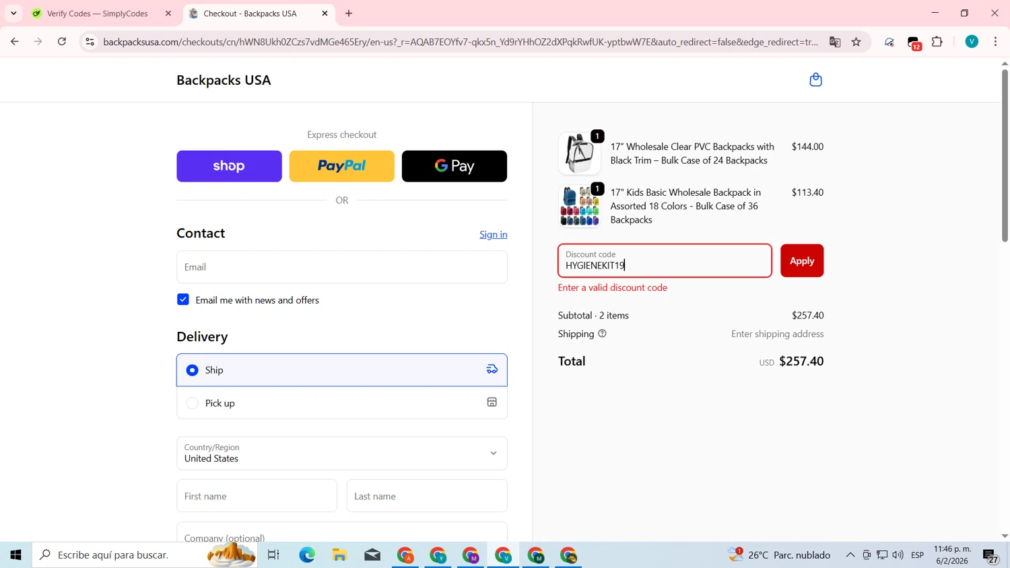Image resolution: width=1010 pixels, height=568 pixels.
Task: Open Chrome three-dot menu
Action: [x=995, y=42]
